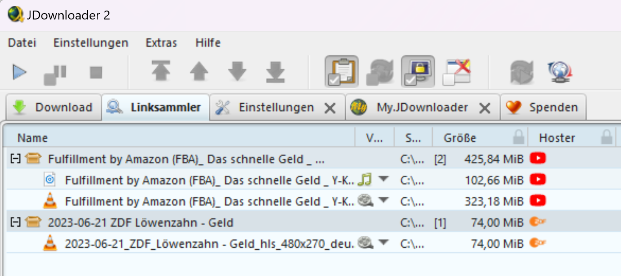The width and height of the screenshot is (621, 276).
Task: Close the Einstellungen tab
Action: pyautogui.click(x=330, y=108)
